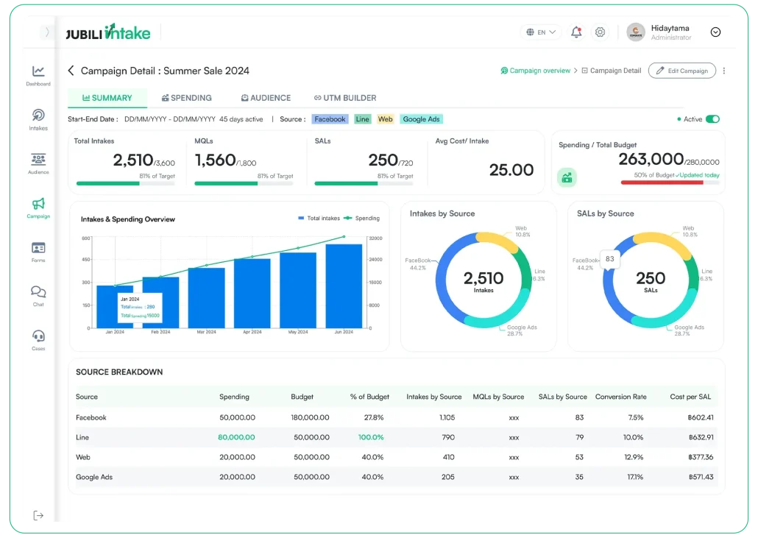Click the SALs progress bar
Viewport: 758px width, 538px height.
tap(364, 184)
